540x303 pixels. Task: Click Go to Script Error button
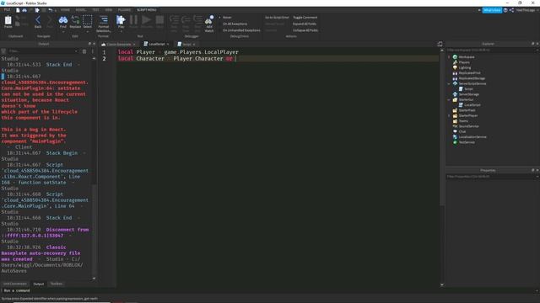coord(277,17)
